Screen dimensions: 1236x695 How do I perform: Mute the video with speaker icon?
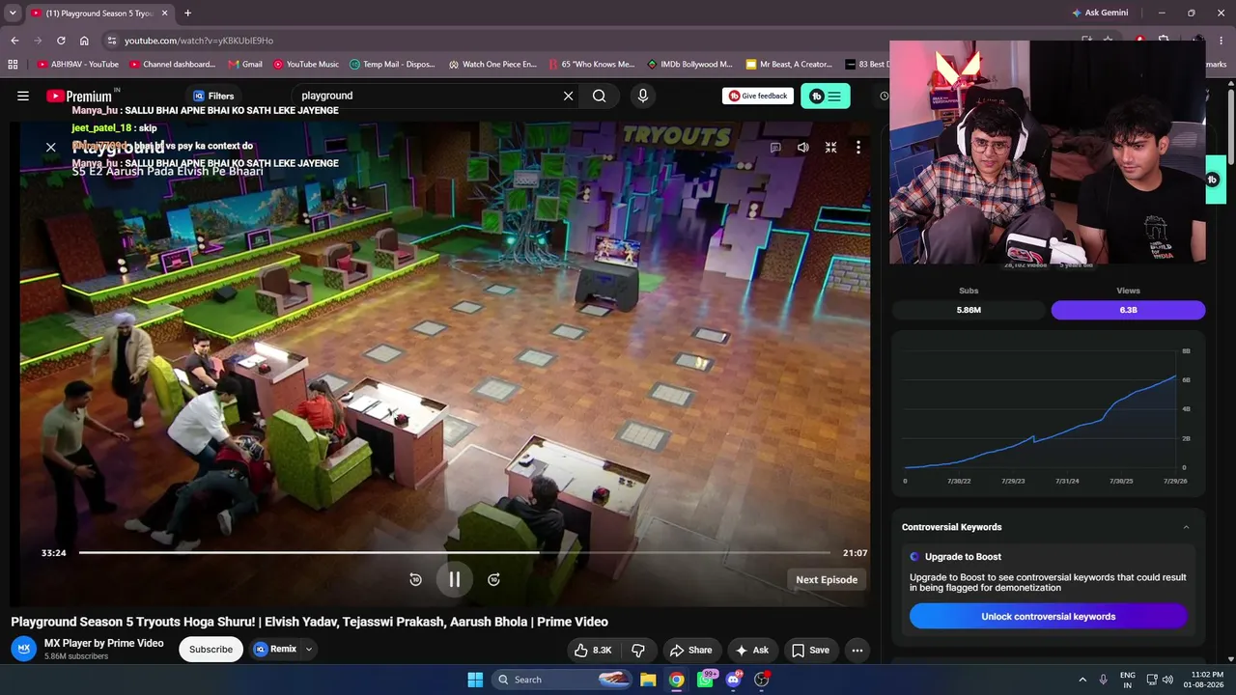(802, 148)
